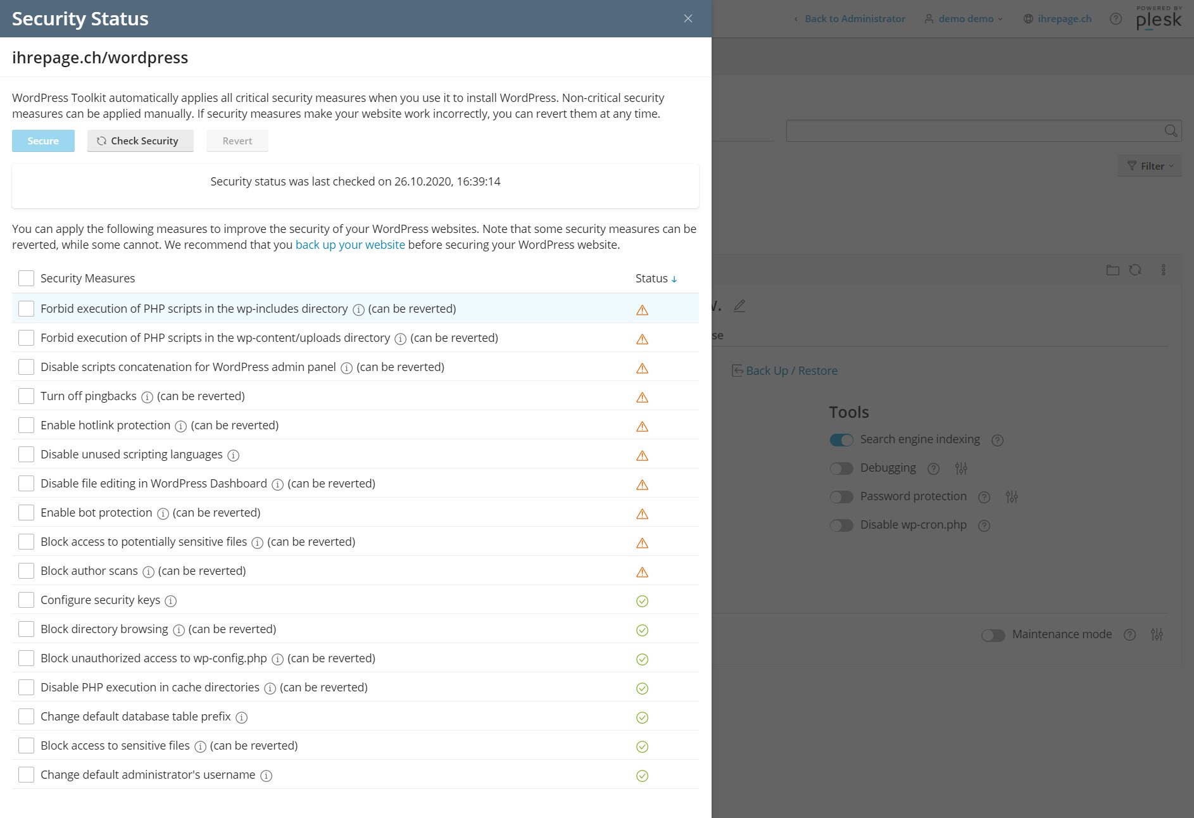Click the pencil edit icon
This screenshot has height=818, width=1194.
(x=739, y=306)
